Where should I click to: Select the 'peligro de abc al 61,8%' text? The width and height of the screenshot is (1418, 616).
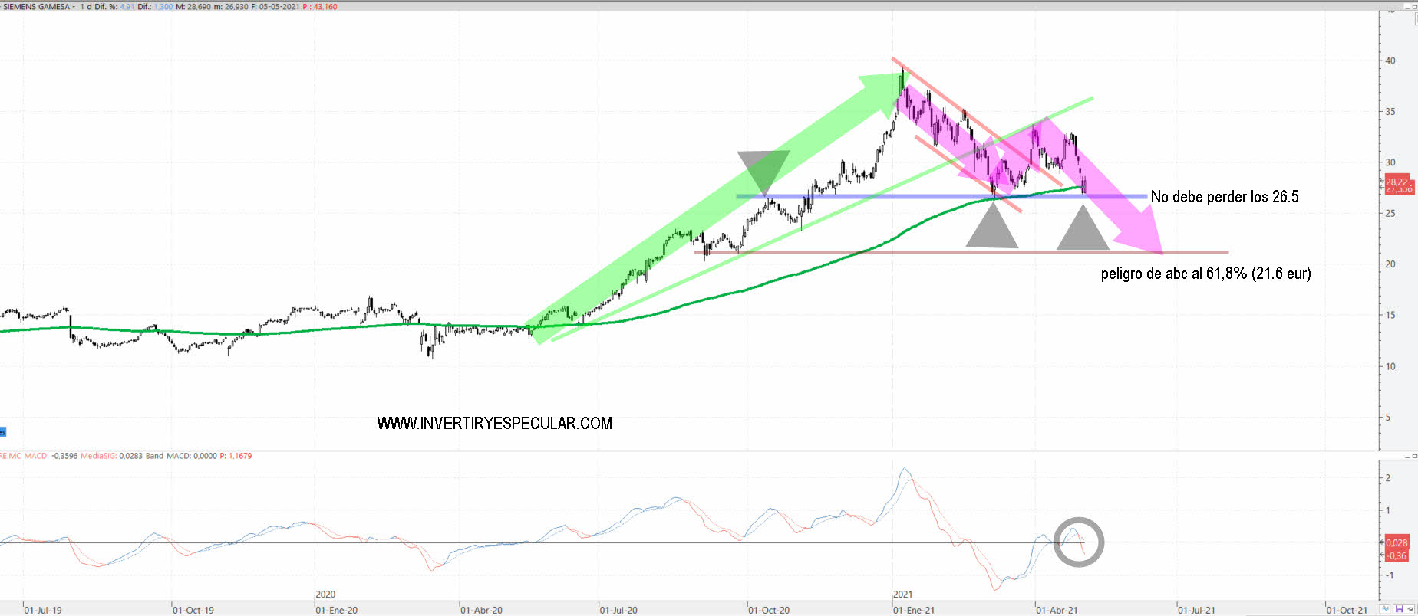point(1205,274)
